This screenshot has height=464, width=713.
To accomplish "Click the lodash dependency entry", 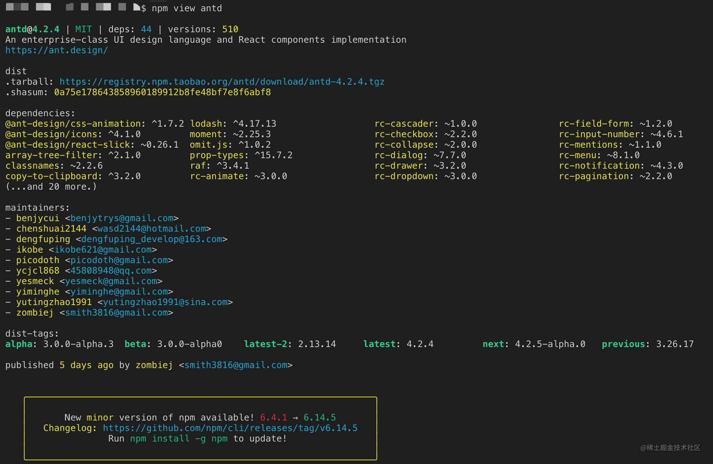I will coord(233,124).
